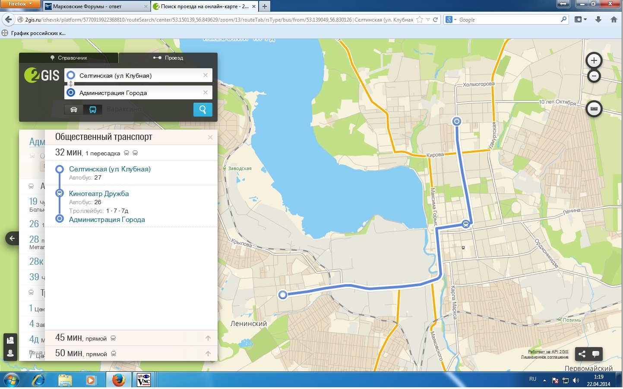Clear the Селтинская (ул Клубная) field
Viewport: 623px width, 389px height.
pyautogui.click(x=206, y=75)
